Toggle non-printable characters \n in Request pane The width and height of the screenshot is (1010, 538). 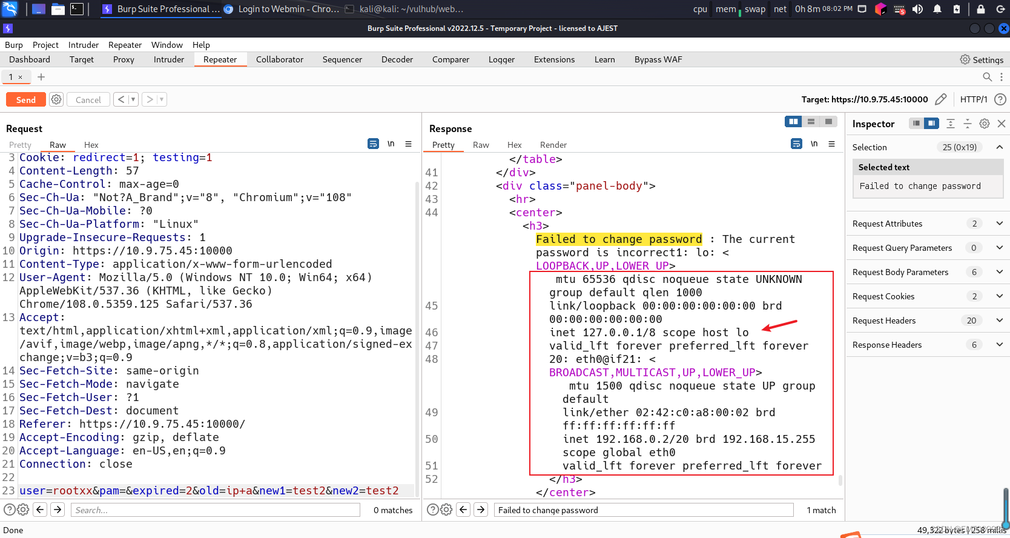pos(391,144)
